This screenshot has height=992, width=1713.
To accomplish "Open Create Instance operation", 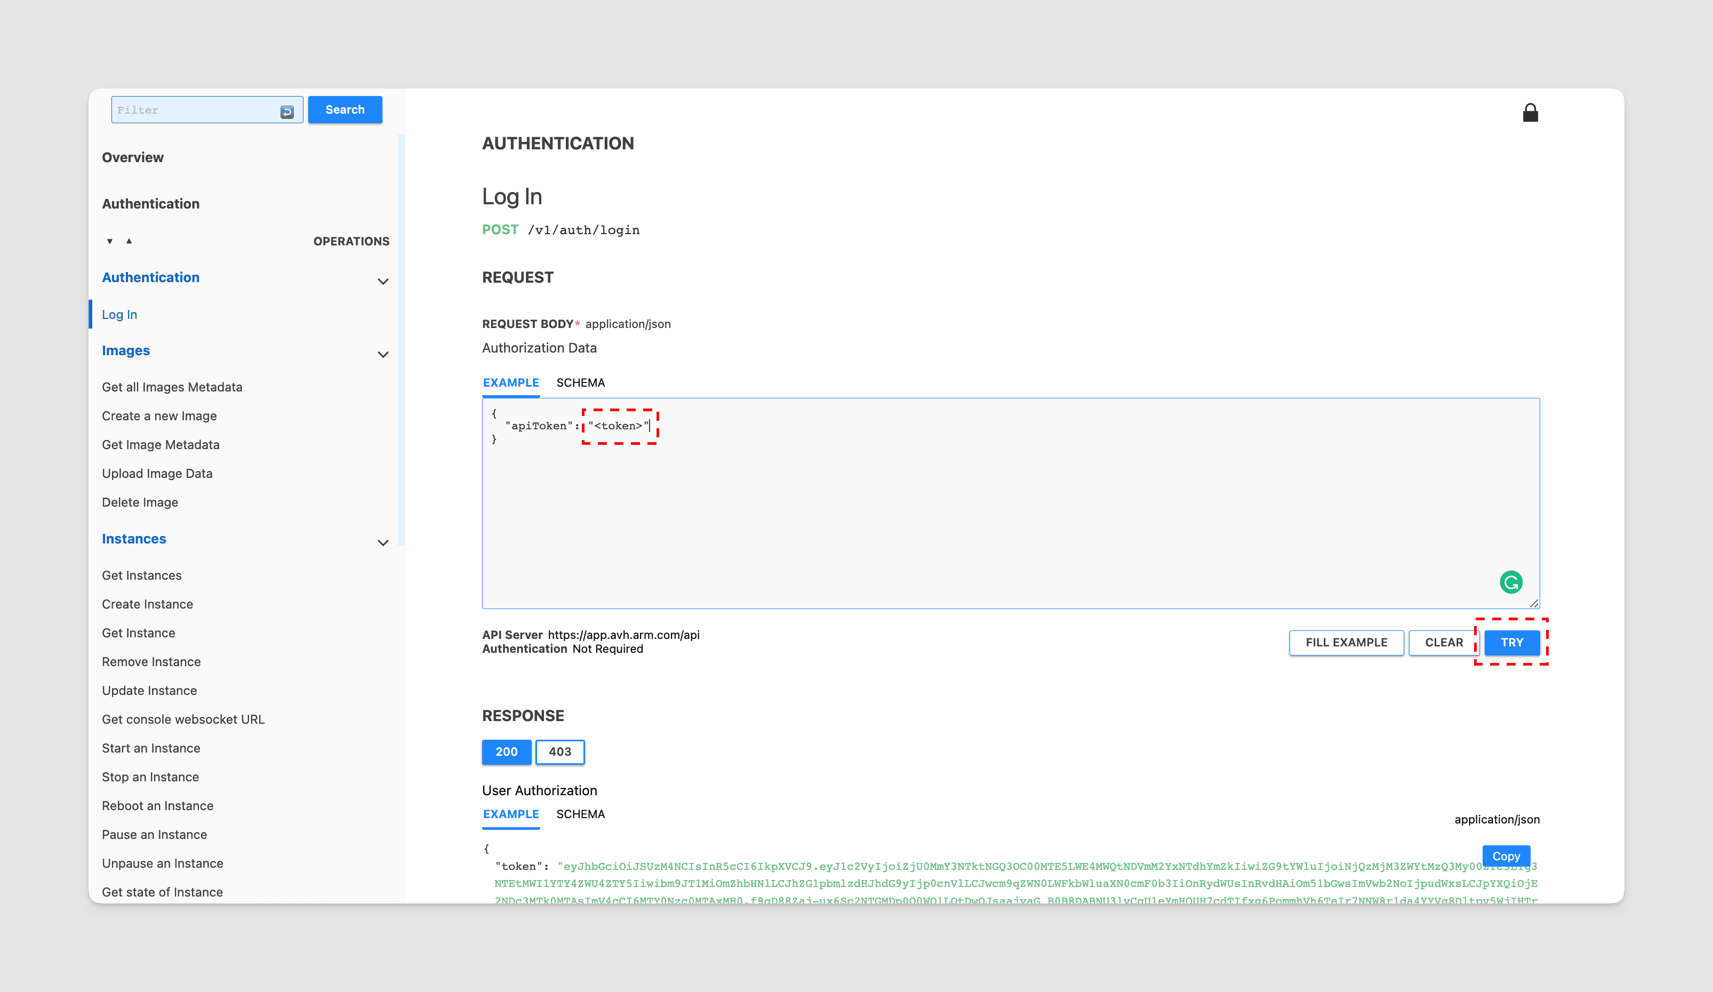I will (148, 604).
